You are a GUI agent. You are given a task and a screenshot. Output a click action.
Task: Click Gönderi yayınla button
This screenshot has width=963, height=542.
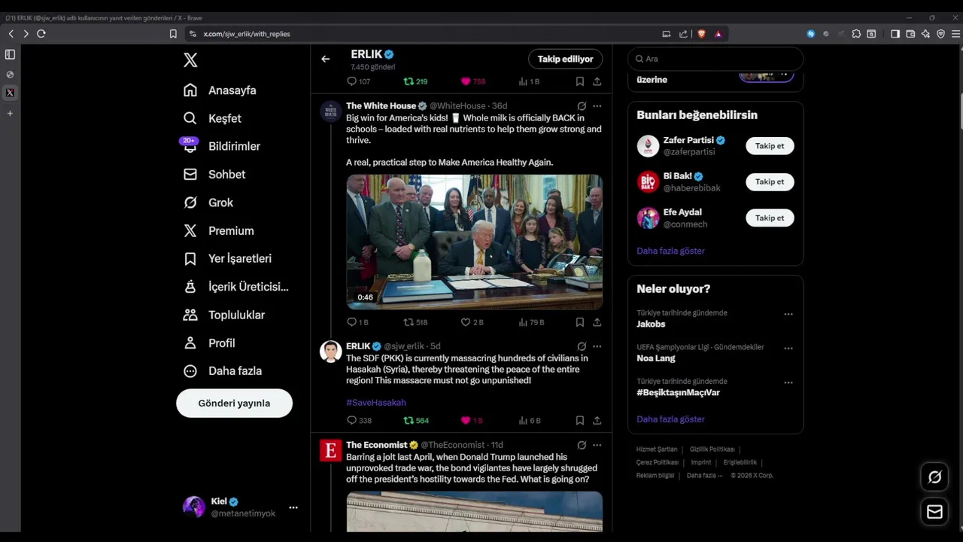(x=234, y=403)
